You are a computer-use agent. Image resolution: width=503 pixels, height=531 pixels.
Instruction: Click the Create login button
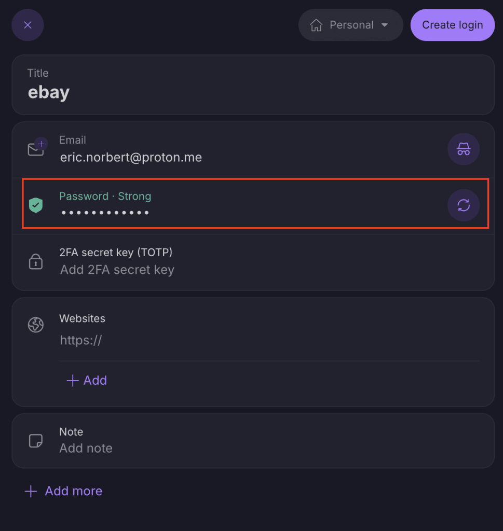[x=452, y=25]
